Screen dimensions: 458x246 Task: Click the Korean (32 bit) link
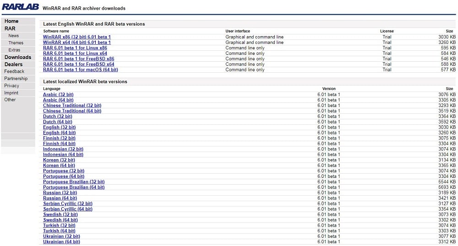click(x=59, y=160)
